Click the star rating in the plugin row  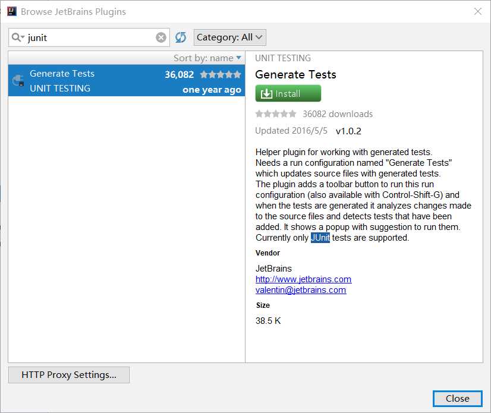(221, 74)
